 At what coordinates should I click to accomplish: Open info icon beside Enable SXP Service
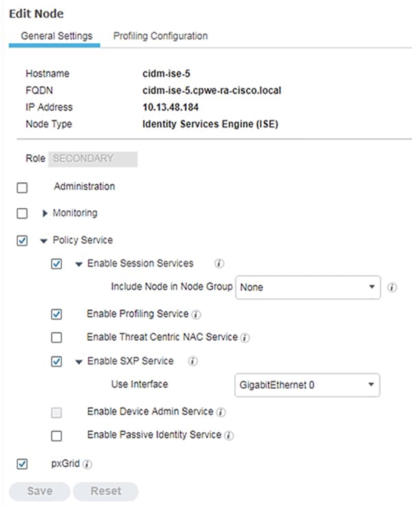(x=192, y=361)
